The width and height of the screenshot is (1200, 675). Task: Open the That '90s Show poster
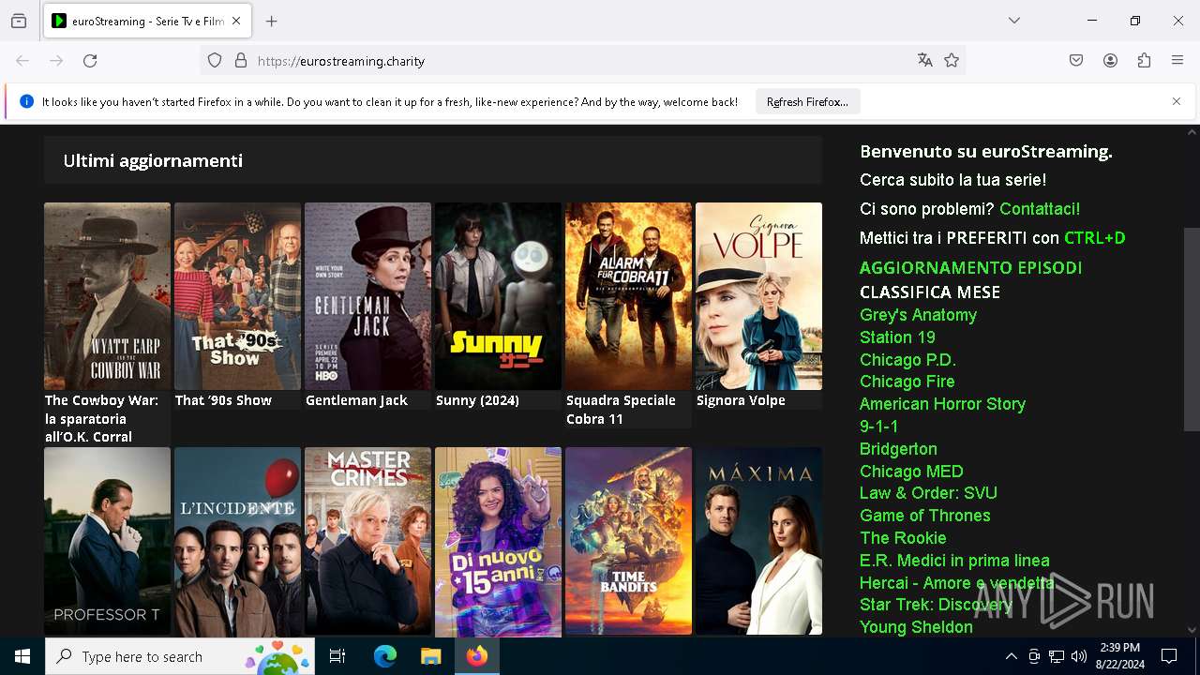(x=237, y=296)
